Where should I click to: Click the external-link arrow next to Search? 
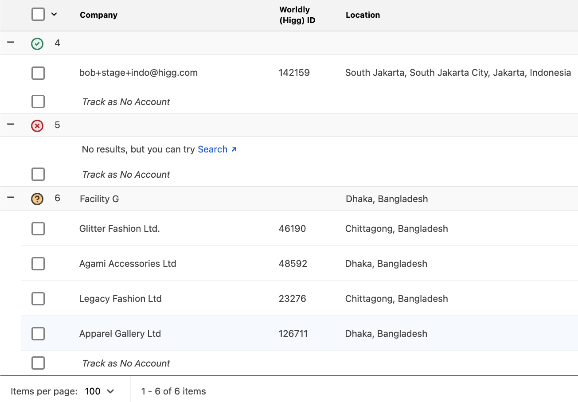pos(234,148)
